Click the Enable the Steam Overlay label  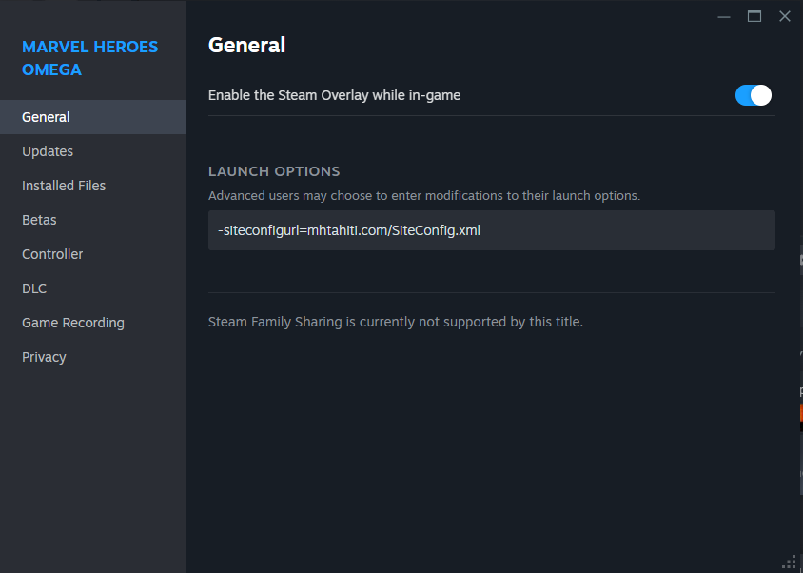[334, 95]
